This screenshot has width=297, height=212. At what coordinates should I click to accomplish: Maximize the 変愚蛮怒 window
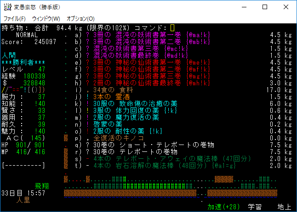coord(265,7)
